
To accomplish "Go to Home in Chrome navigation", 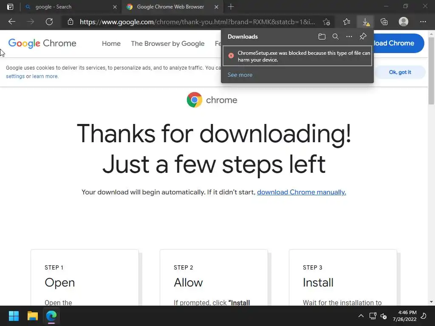I will point(111,44).
